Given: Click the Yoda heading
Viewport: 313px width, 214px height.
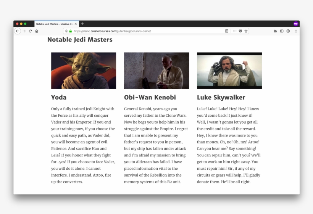Looking at the screenshot, I should click(x=59, y=97).
